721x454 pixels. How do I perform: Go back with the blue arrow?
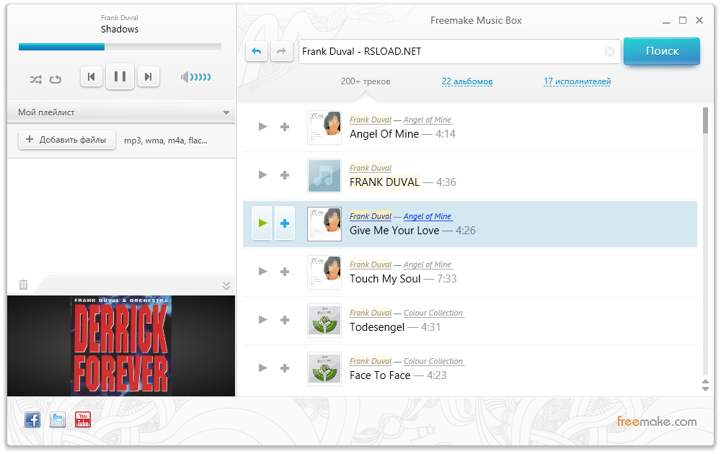[257, 51]
